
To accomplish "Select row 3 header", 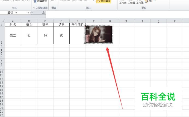I will [x=2, y=46].
